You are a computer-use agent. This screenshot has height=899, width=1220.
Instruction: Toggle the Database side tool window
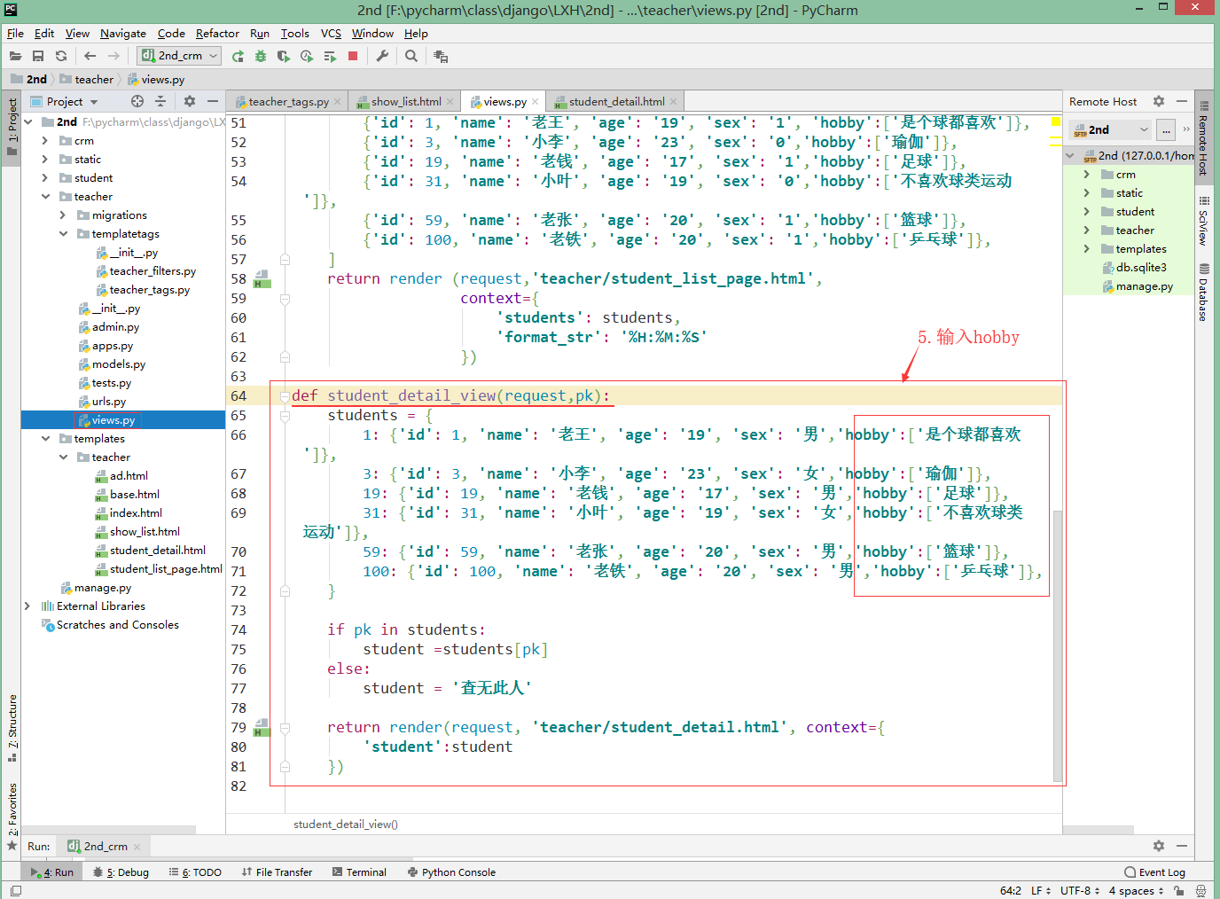point(1203,293)
